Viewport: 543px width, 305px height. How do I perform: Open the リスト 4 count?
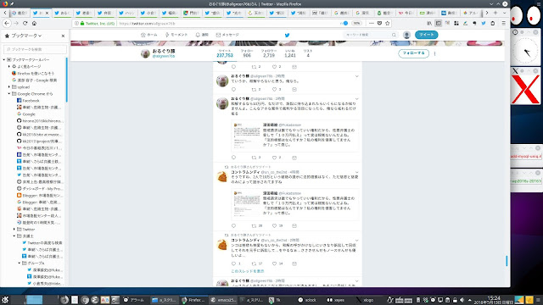(x=308, y=53)
